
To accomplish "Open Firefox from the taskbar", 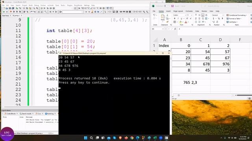I will (x=126, y=138).
